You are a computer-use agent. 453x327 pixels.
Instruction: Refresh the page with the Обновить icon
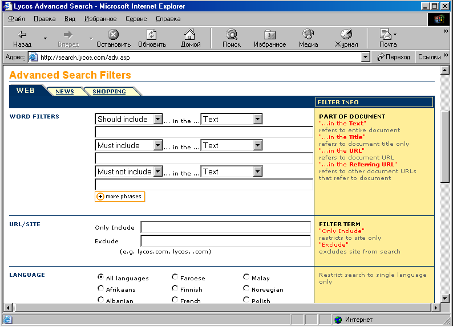pyautogui.click(x=152, y=35)
